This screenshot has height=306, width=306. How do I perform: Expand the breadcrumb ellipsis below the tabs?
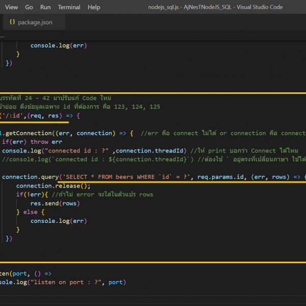point(3,36)
